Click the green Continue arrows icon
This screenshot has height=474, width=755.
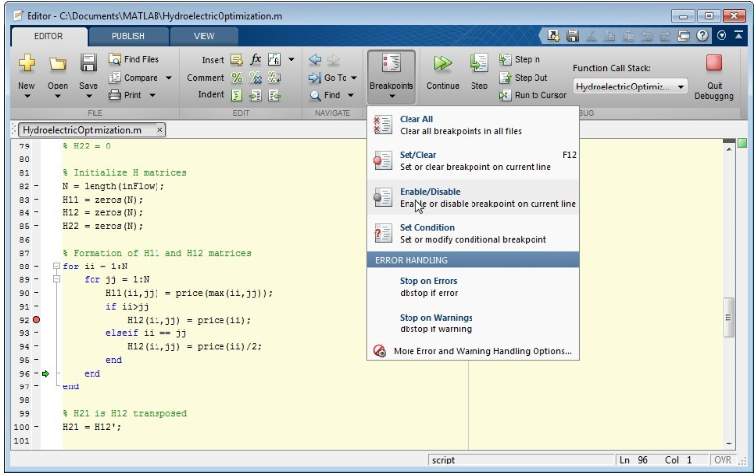click(443, 63)
